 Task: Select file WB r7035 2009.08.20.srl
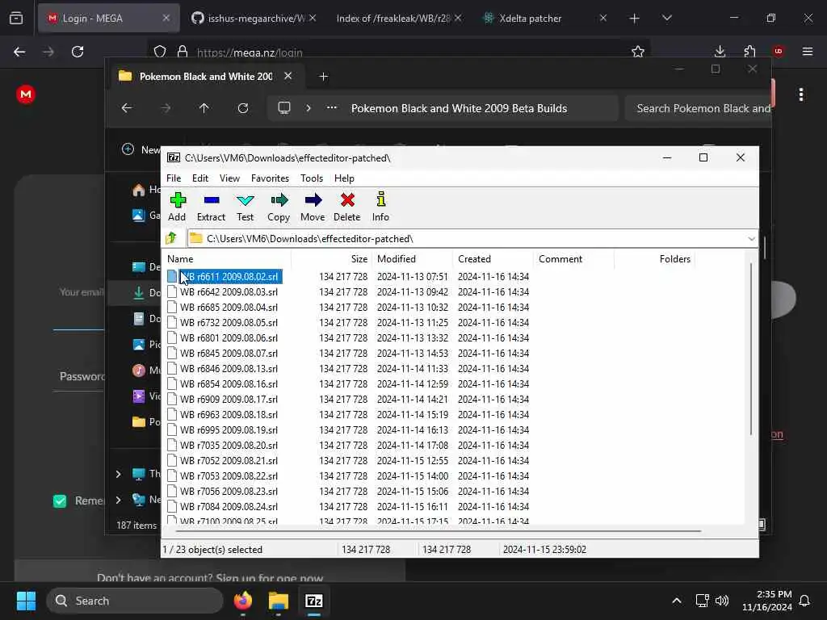pyautogui.click(x=229, y=445)
